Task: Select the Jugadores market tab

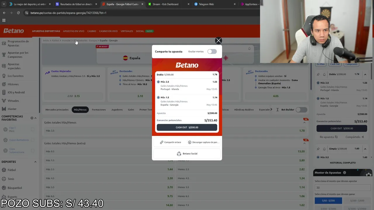Action: 117,110
